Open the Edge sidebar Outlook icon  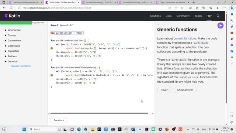(x=232, y=51)
